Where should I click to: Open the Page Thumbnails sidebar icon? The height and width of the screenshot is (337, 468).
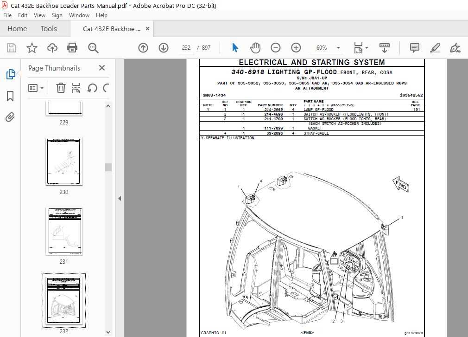tap(11, 74)
